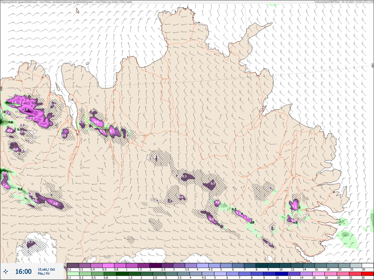Click the 3.0 precipitation value on the map
The height and width of the screenshot is (280, 374).
coord(25,110)
